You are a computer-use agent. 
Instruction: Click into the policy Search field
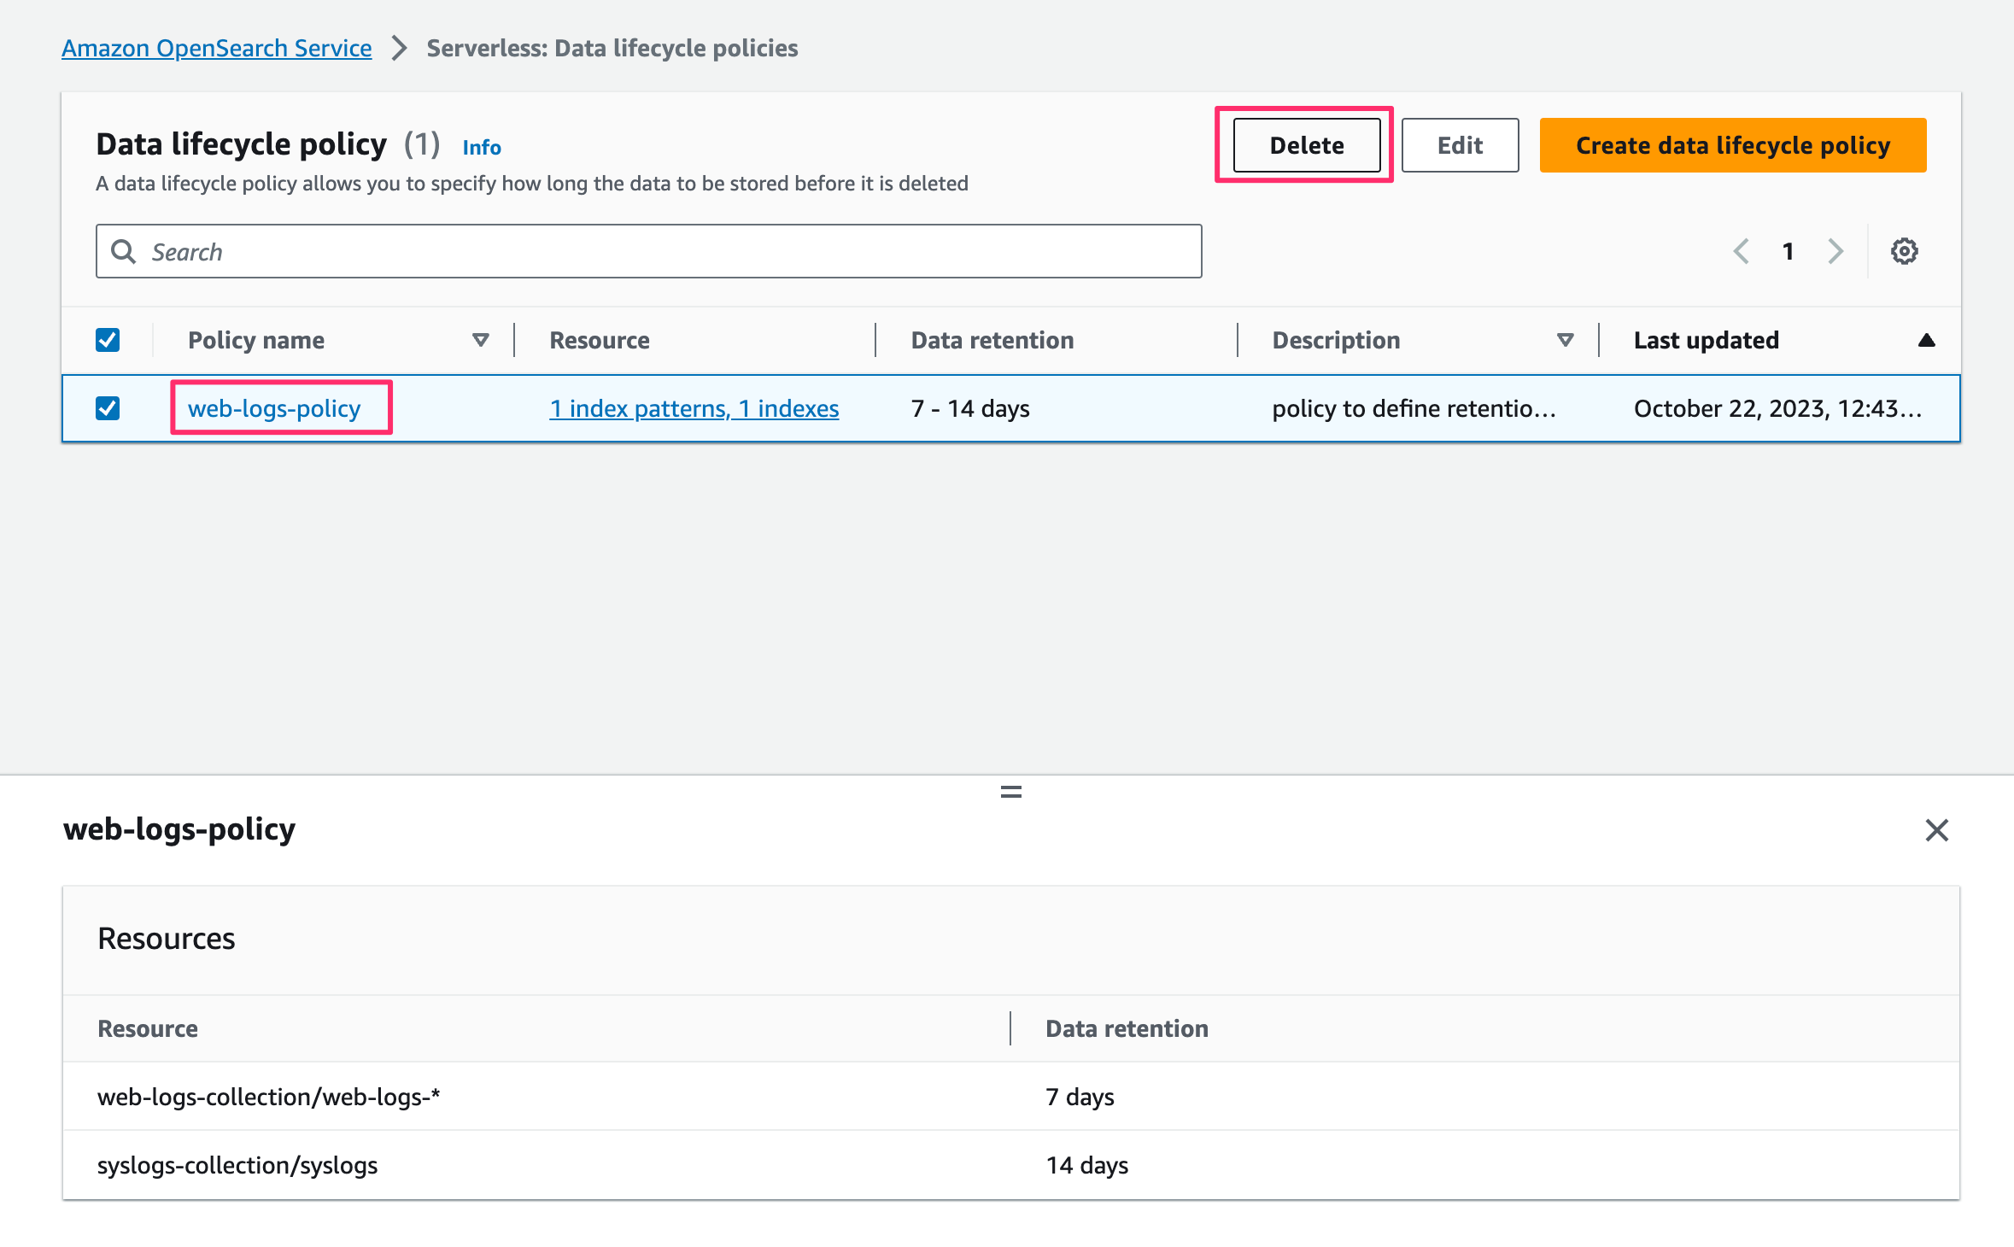point(666,251)
